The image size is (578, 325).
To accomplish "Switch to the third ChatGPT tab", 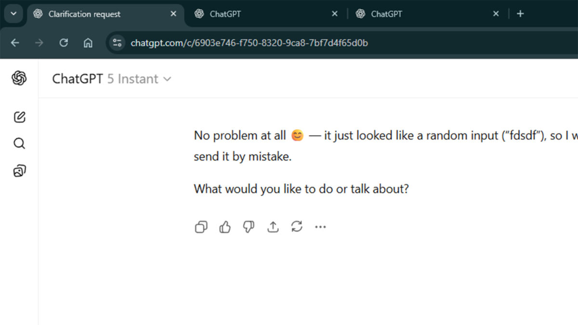I will pos(427,14).
